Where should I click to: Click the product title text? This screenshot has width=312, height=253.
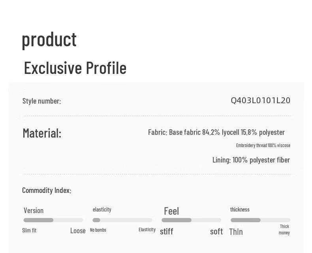[x=49, y=39]
